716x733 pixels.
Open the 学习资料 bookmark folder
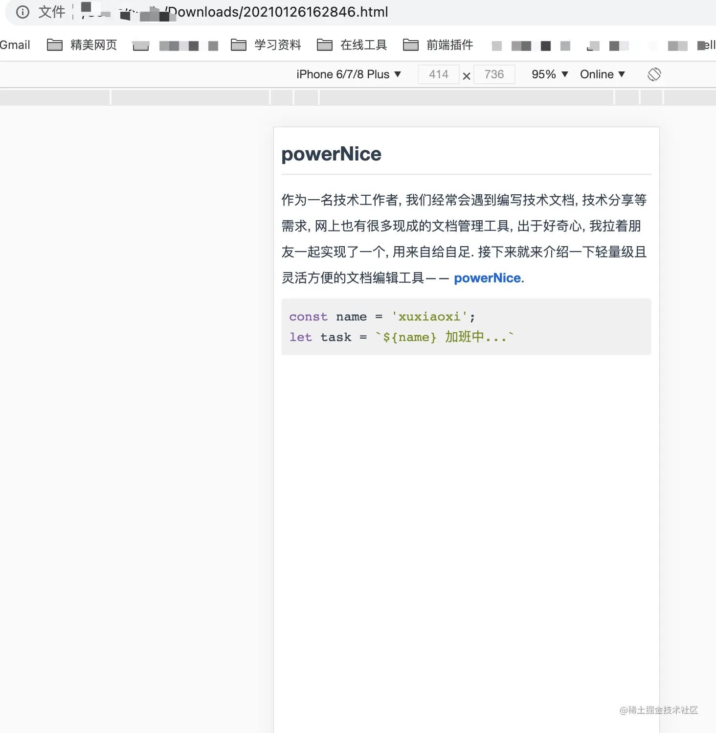click(266, 45)
